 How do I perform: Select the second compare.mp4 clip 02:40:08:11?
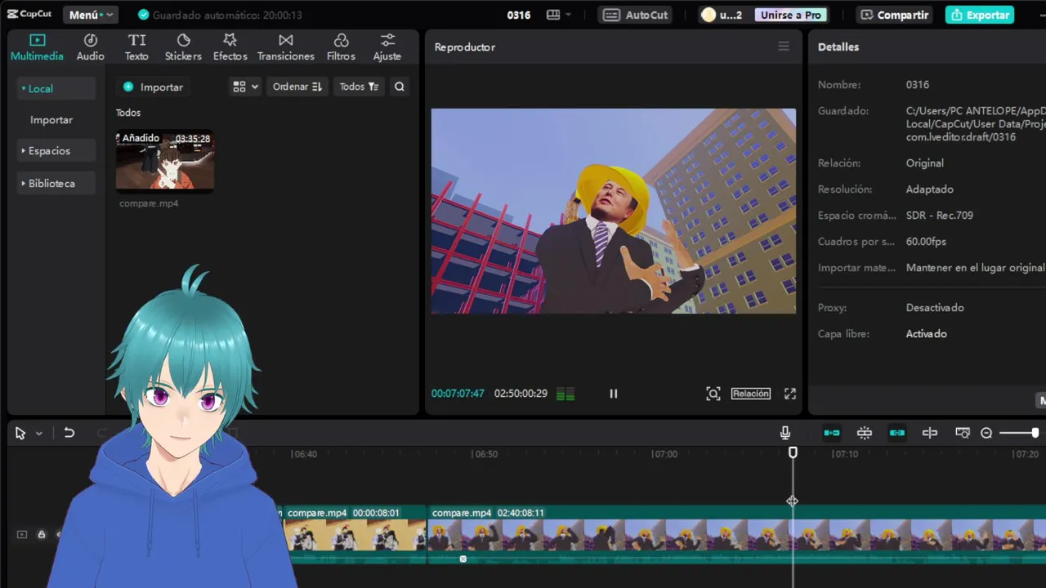pyautogui.click(x=735, y=534)
